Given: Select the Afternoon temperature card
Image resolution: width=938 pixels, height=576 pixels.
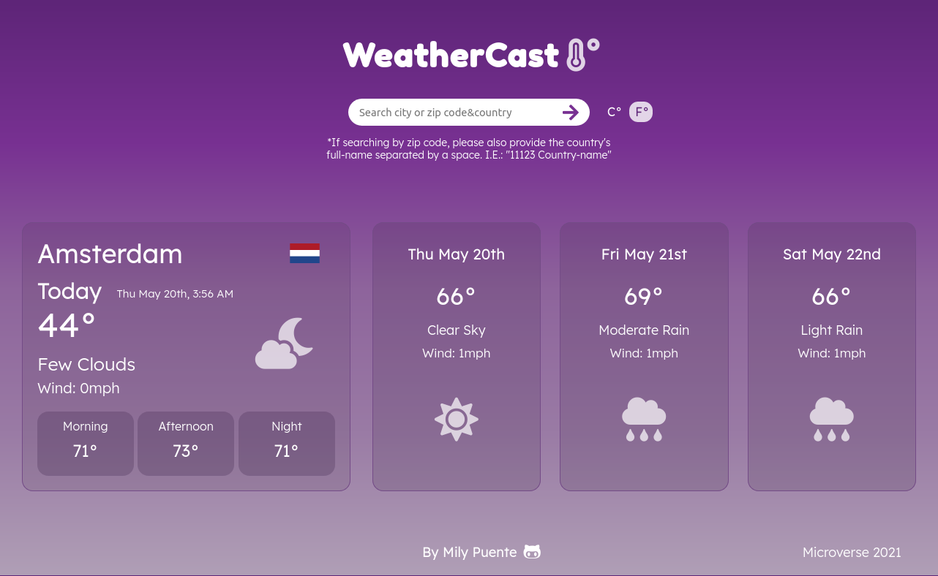Looking at the screenshot, I should (x=186, y=443).
